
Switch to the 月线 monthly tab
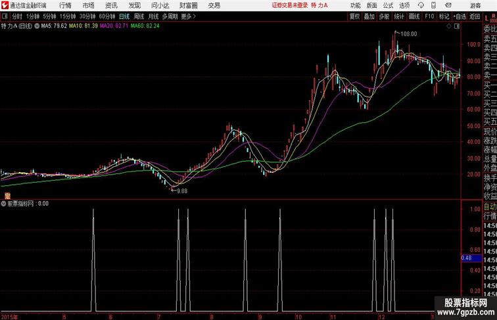pyautogui.click(x=153, y=16)
